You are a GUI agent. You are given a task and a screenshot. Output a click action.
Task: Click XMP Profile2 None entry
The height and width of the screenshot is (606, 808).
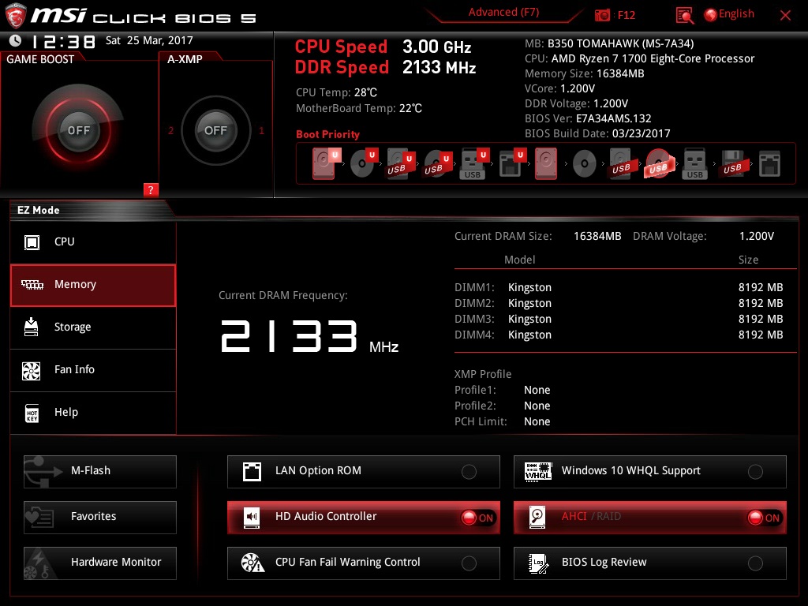tap(503, 406)
